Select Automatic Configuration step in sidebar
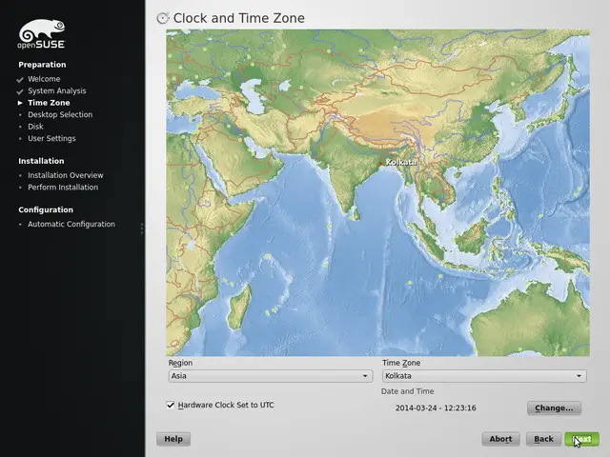610x457 pixels. [x=71, y=225]
